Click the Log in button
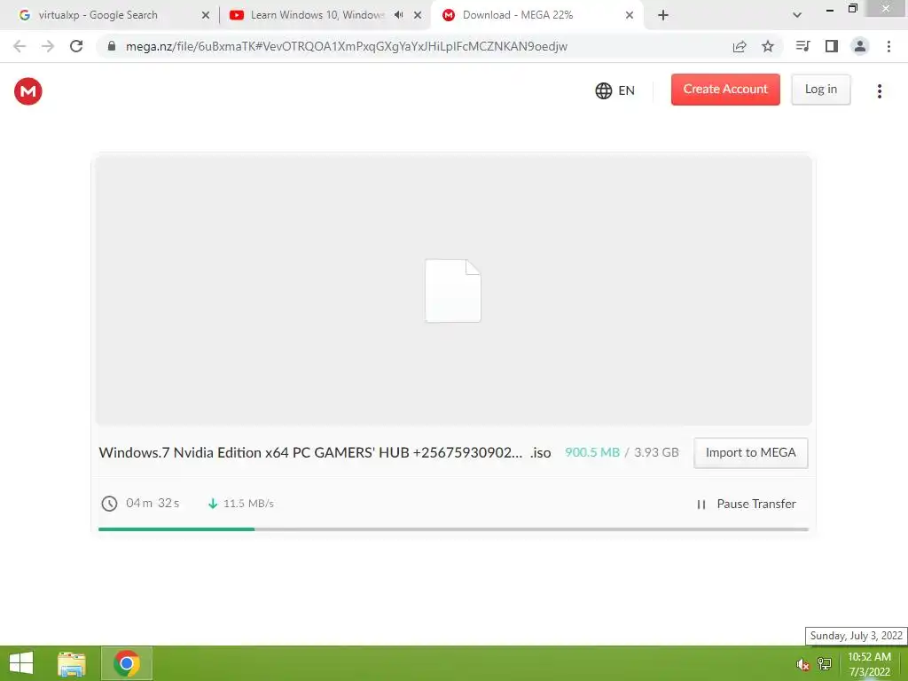The height and width of the screenshot is (681, 908). coord(820,90)
